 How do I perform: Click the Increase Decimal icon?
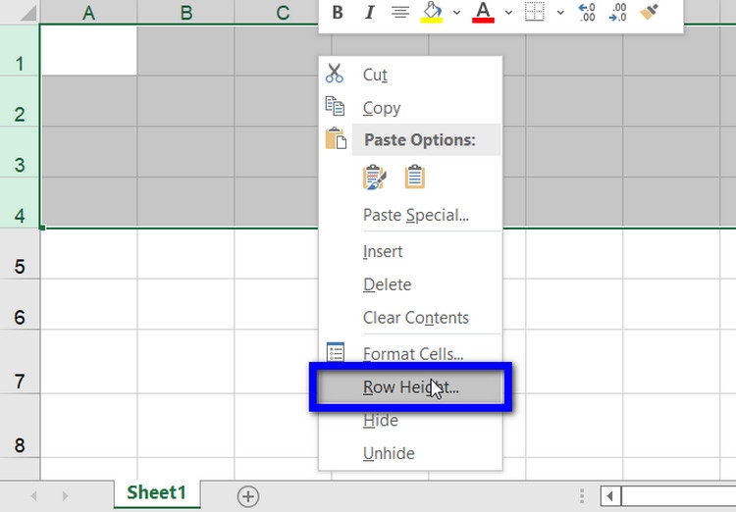(x=587, y=12)
